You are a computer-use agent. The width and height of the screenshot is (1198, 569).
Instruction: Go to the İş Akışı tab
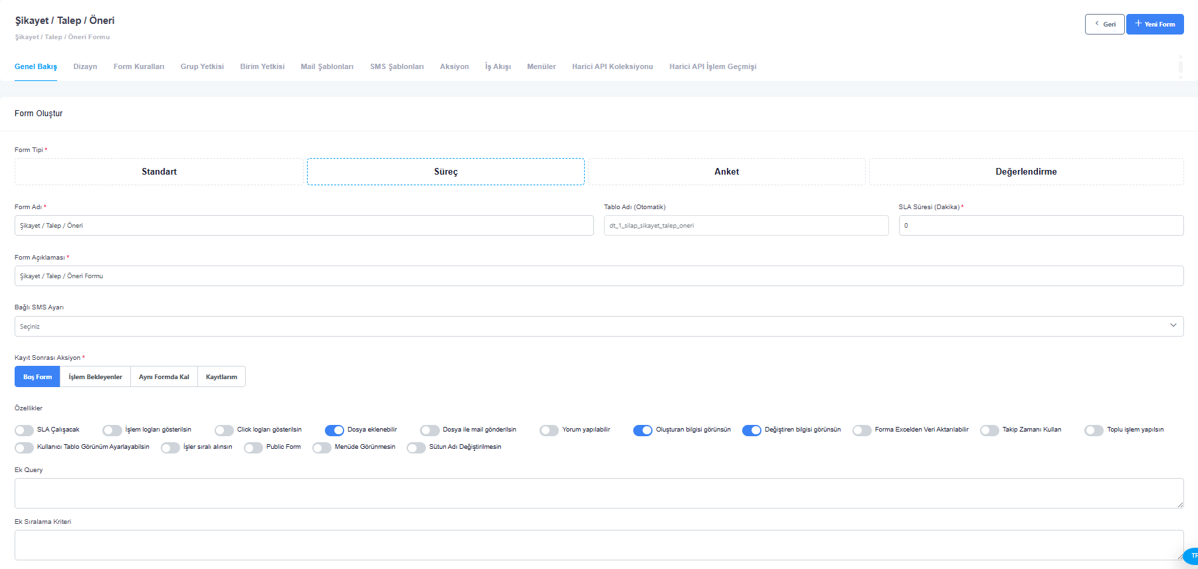click(x=498, y=66)
